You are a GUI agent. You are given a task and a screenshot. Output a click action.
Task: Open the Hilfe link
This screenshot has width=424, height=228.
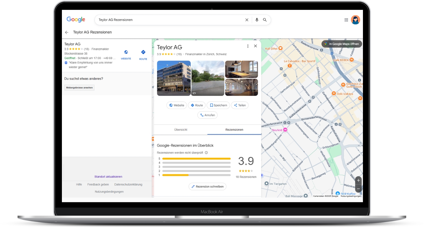(x=79, y=184)
